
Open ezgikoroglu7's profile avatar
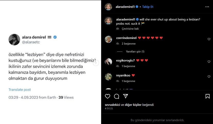click(x=109, y=62)
